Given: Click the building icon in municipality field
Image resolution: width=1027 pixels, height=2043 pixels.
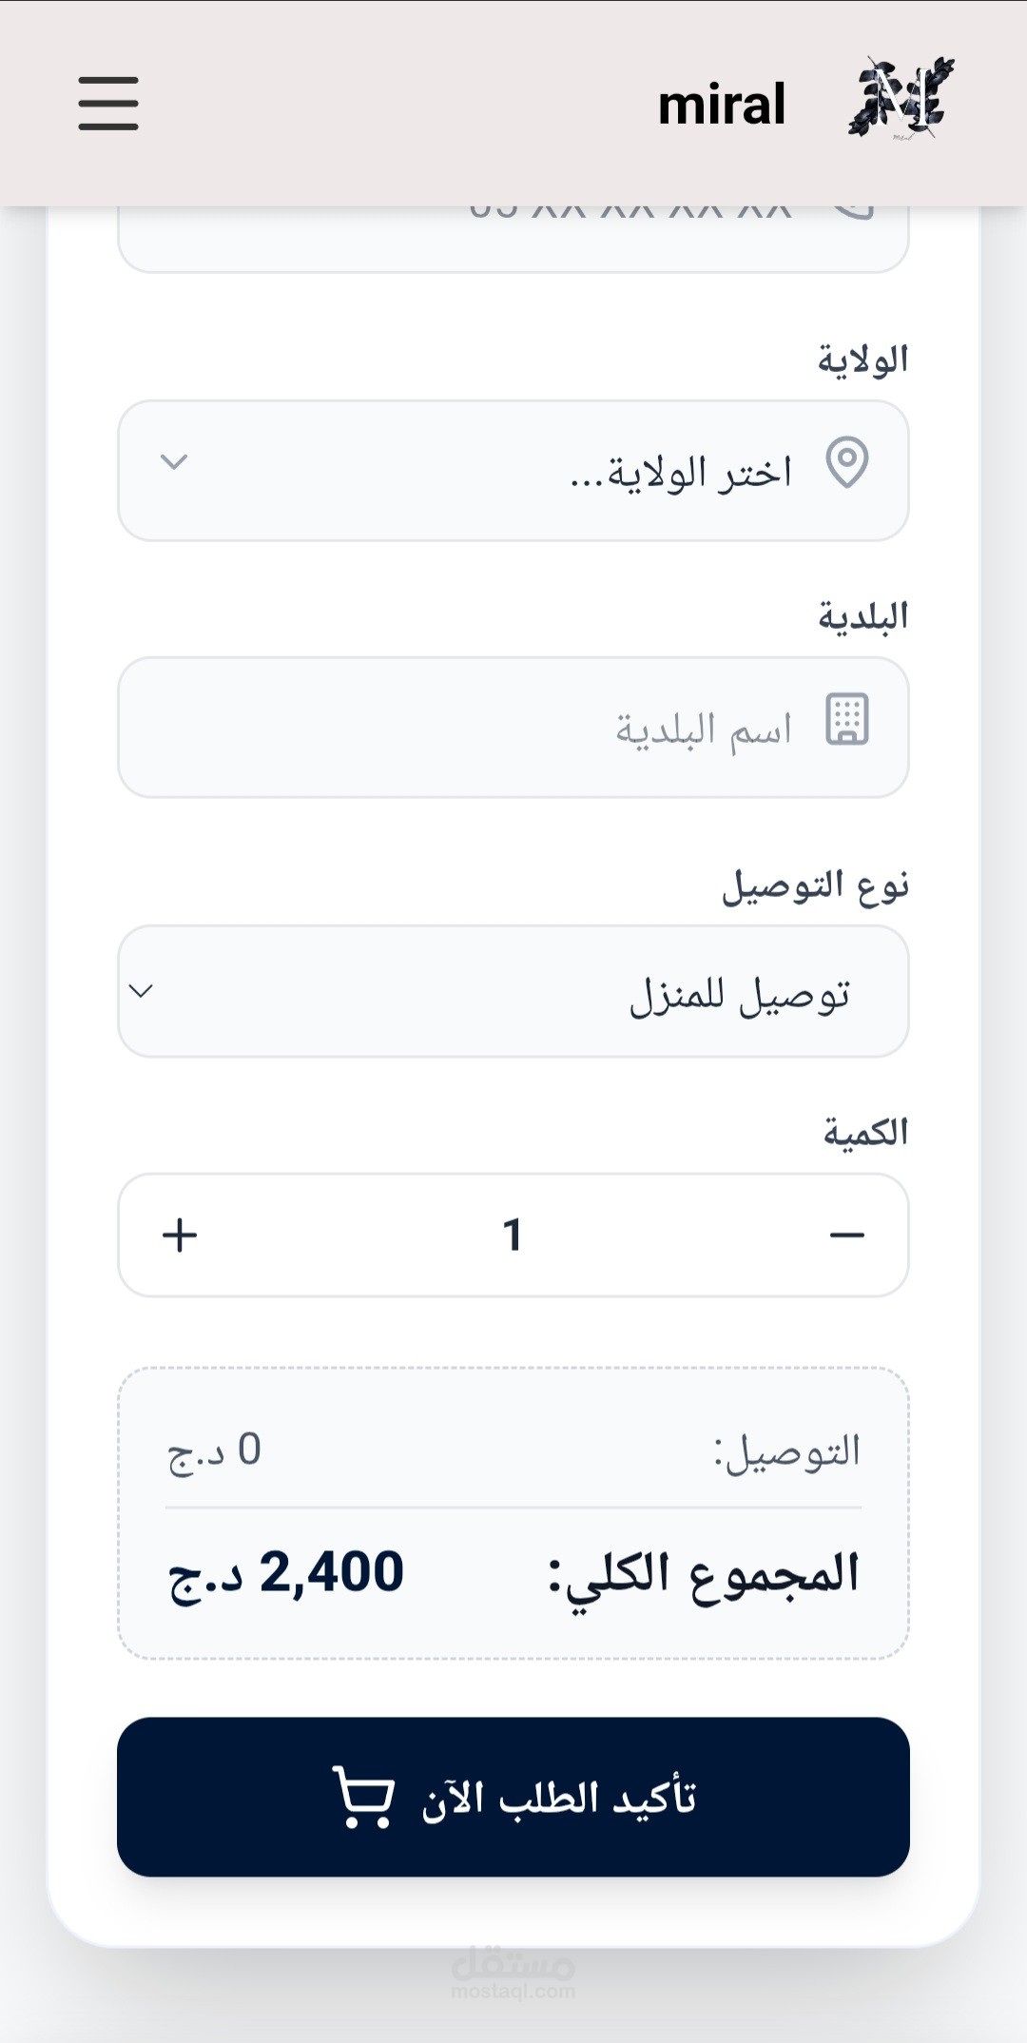Looking at the screenshot, I should pos(846,720).
